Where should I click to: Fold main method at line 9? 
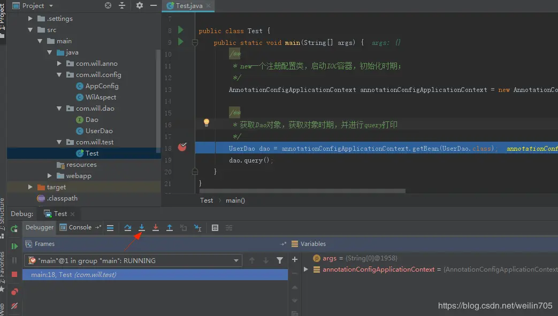point(195,43)
